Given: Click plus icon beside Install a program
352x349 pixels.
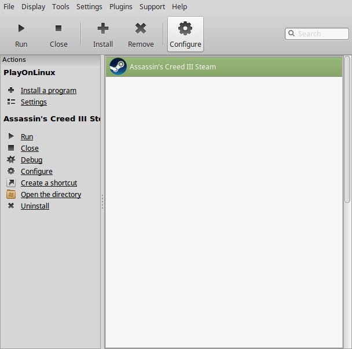Looking at the screenshot, I should point(11,90).
